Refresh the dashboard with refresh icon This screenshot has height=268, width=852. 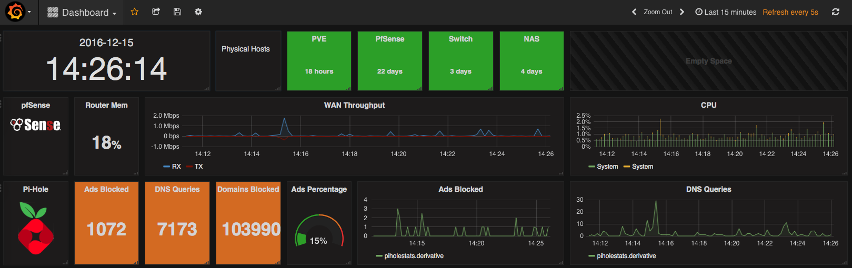[836, 12]
